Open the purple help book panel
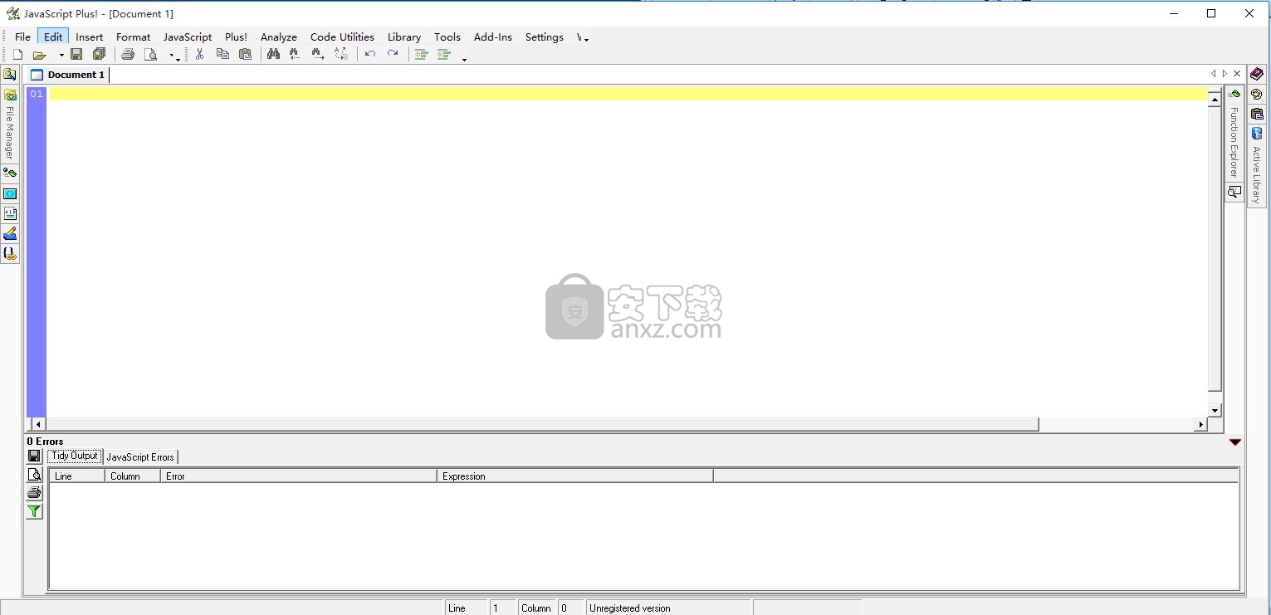The image size is (1271, 615). point(1256,74)
